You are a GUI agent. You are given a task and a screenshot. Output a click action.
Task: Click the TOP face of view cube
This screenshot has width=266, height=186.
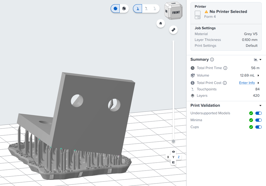[x=173, y=3]
